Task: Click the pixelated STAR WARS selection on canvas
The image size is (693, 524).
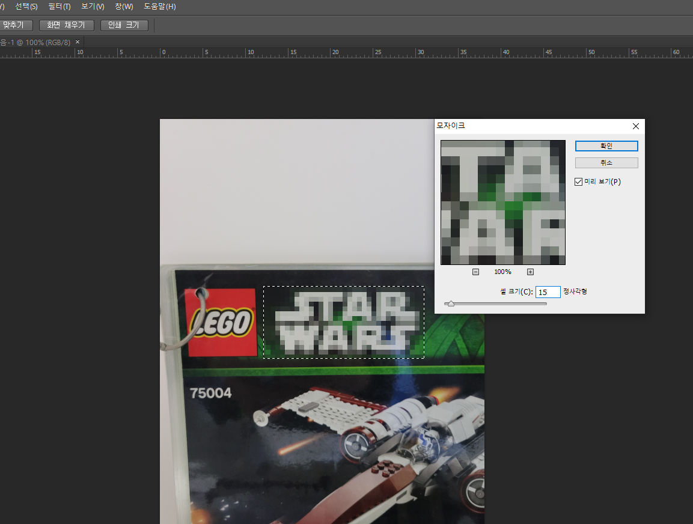Action: click(x=344, y=322)
